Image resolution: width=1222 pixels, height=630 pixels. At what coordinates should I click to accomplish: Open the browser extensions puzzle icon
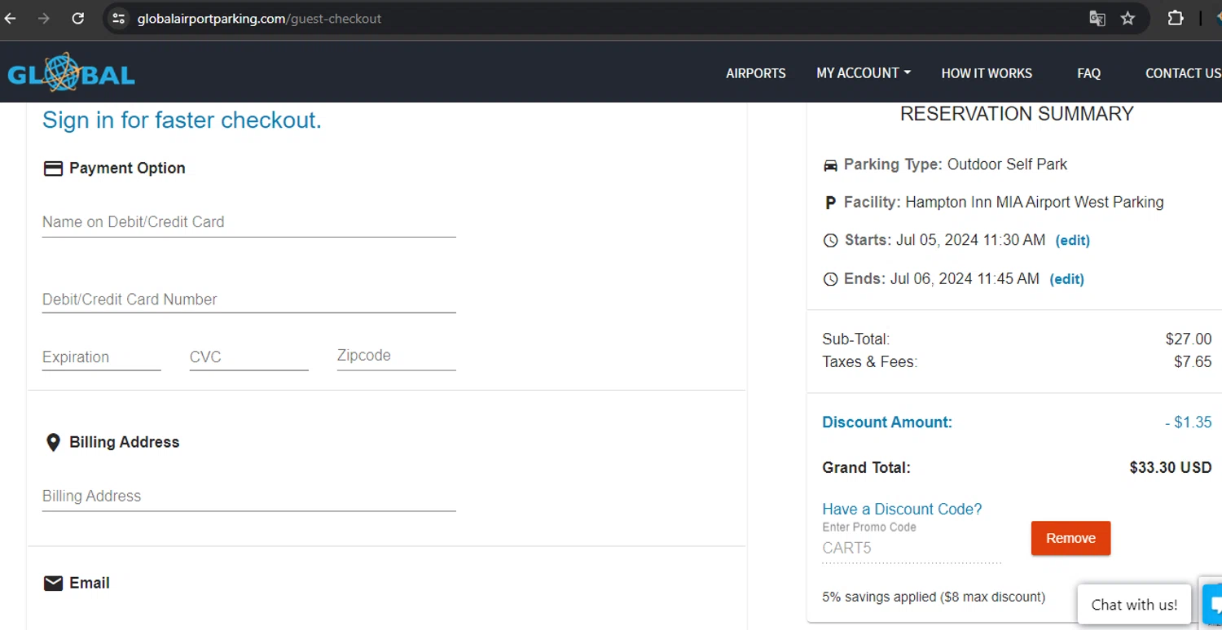tap(1175, 18)
